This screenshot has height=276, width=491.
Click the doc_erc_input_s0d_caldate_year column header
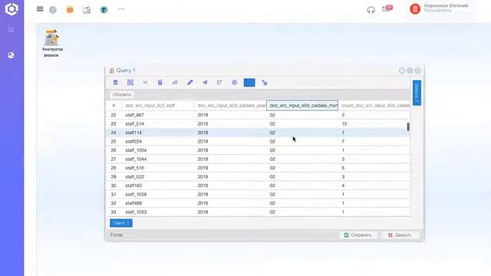[230, 106]
